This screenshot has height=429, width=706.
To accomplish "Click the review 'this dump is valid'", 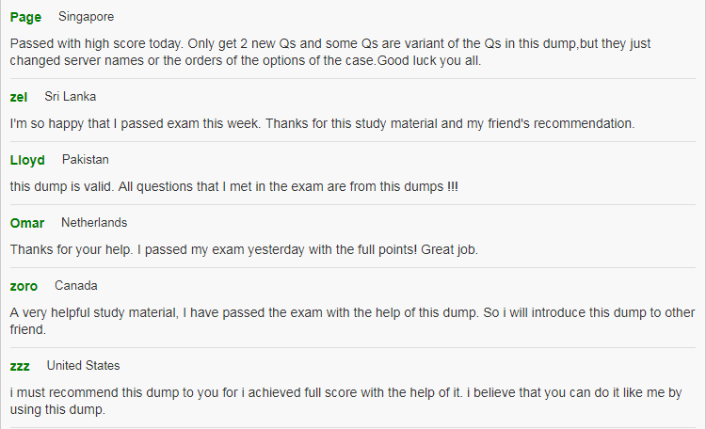I will pyautogui.click(x=233, y=187).
